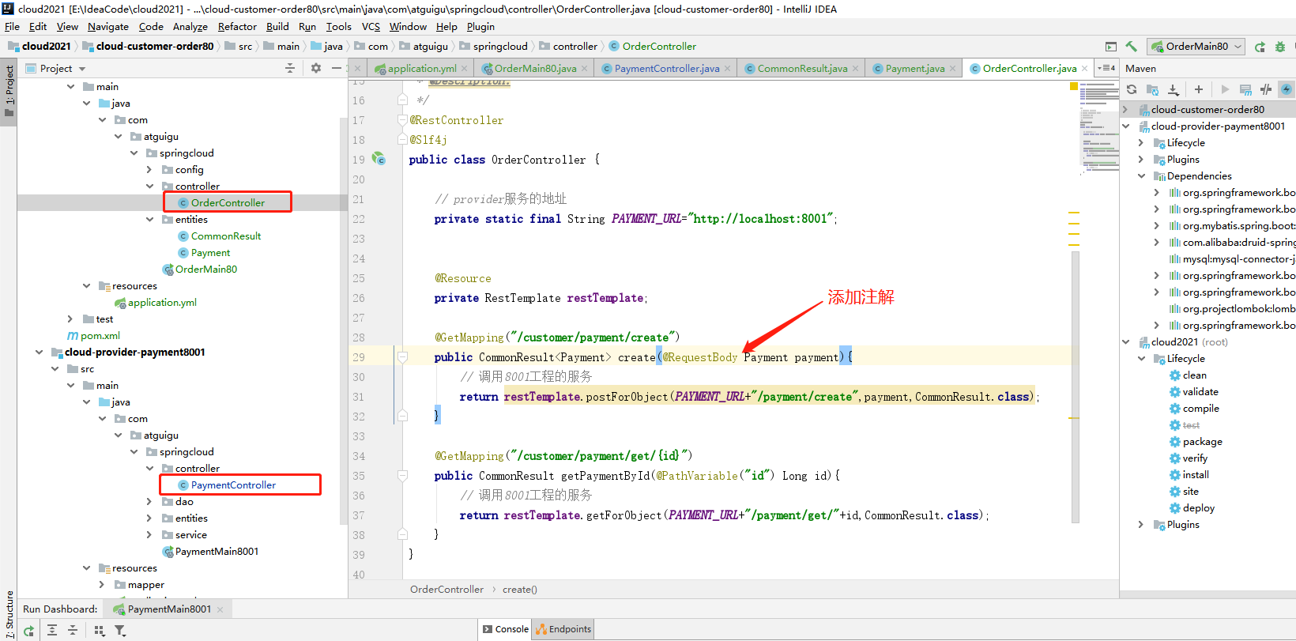Click the Build Project hammer icon

tap(1131, 47)
